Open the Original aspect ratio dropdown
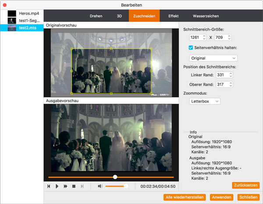The width and height of the screenshot is (263, 204). click(213, 58)
